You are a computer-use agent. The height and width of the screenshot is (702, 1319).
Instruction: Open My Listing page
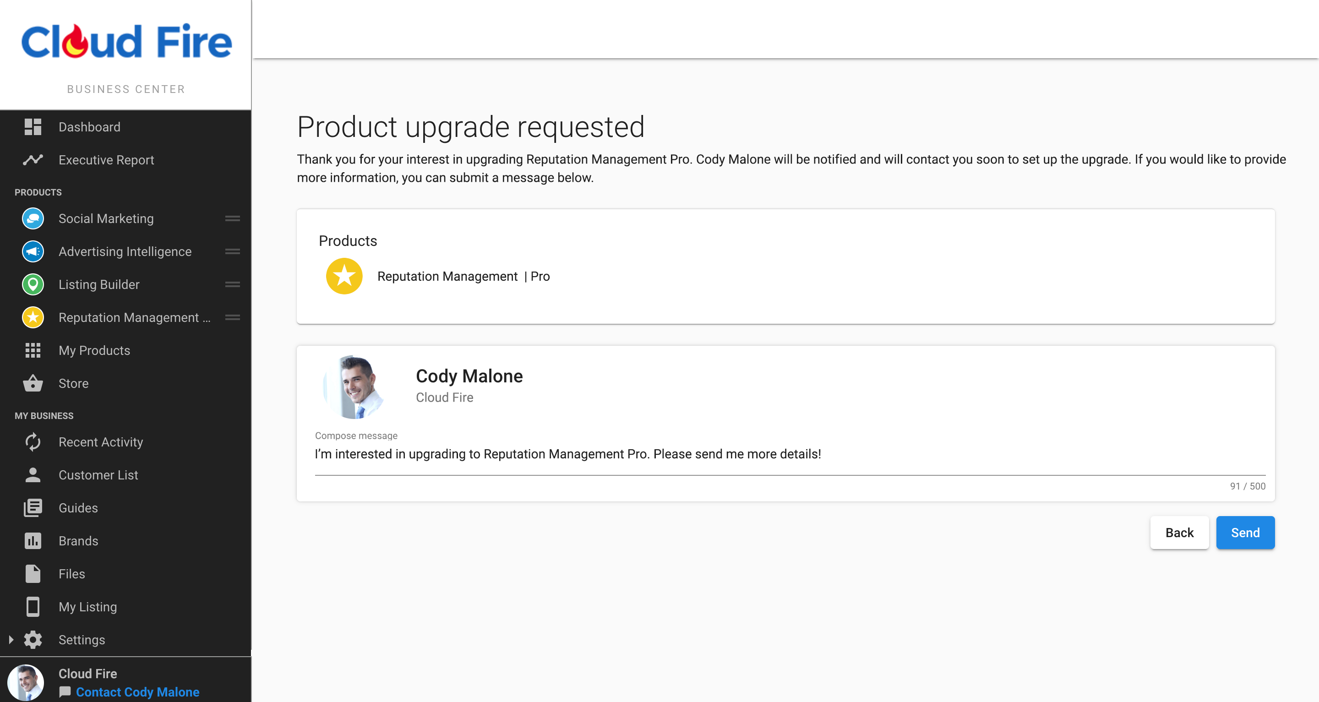point(125,606)
